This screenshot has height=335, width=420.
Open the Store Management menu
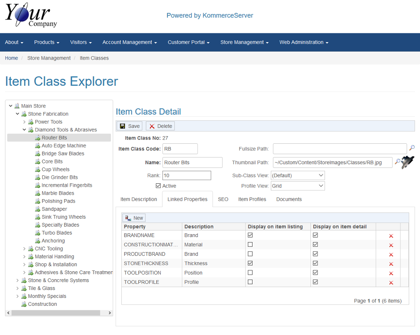[x=244, y=42]
